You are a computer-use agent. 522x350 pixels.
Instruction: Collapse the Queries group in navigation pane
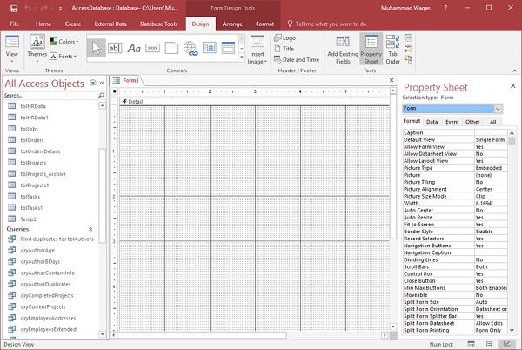point(90,229)
